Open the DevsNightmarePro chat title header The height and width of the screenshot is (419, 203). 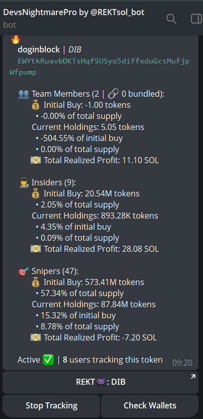tap(74, 12)
